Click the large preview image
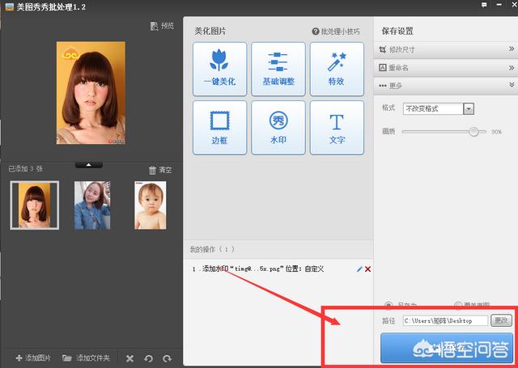518x368 pixels. pos(91,93)
